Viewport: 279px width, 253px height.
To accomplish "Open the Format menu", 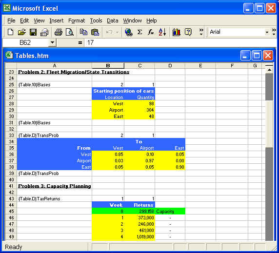I will (x=77, y=20).
